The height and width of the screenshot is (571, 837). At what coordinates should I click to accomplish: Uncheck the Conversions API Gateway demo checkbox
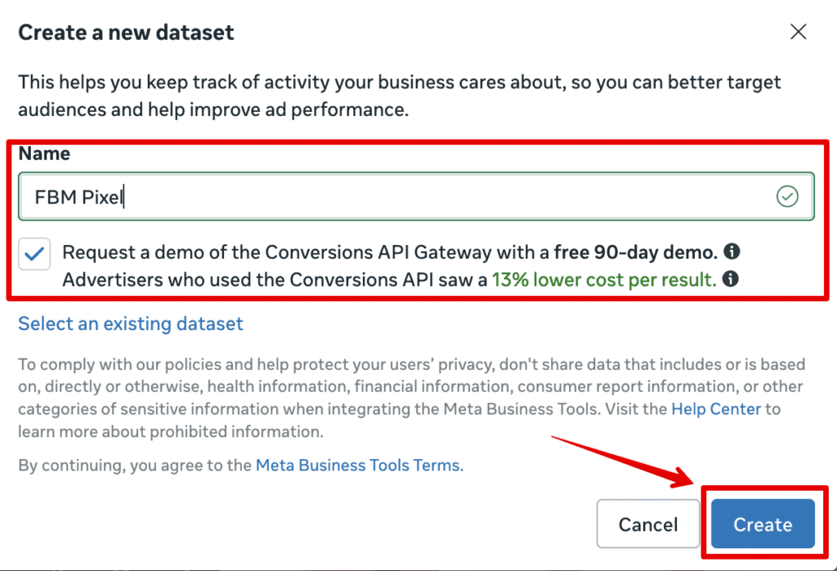(34, 253)
